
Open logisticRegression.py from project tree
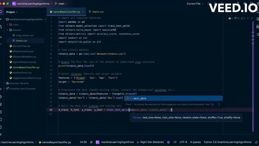pyautogui.click(x=23, y=62)
